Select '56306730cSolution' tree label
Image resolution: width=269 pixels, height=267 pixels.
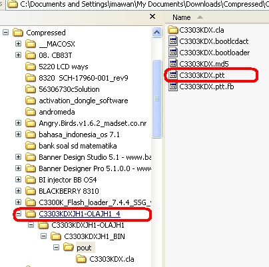[69, 89]
